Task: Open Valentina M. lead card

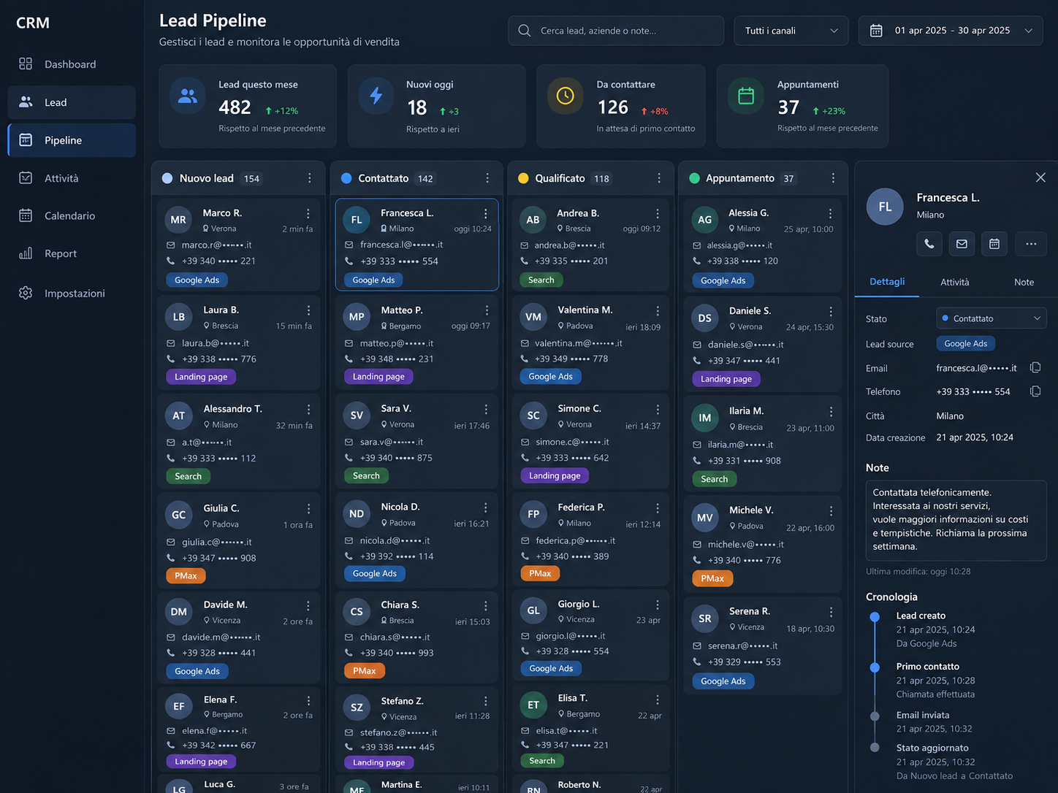Action: [x=590, y=343]
